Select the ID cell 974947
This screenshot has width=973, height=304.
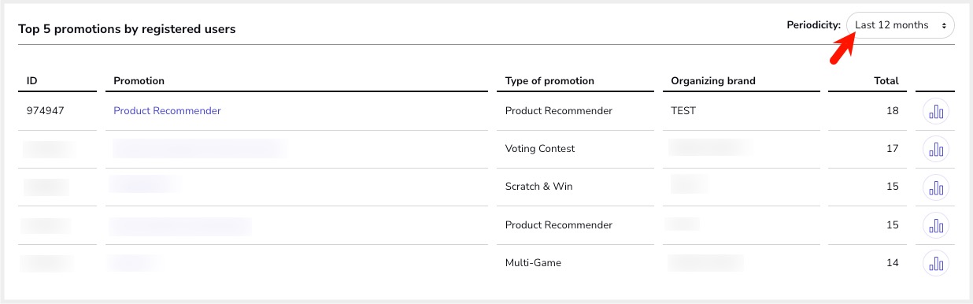[x=45, y=111]
